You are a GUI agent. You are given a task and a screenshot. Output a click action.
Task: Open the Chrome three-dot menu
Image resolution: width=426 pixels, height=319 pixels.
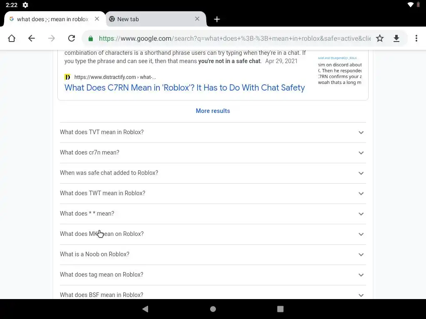pyautogui.click(x=416, y=39)
